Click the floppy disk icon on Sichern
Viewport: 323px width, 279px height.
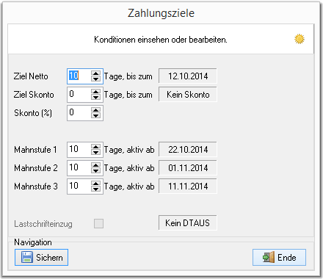26,258
